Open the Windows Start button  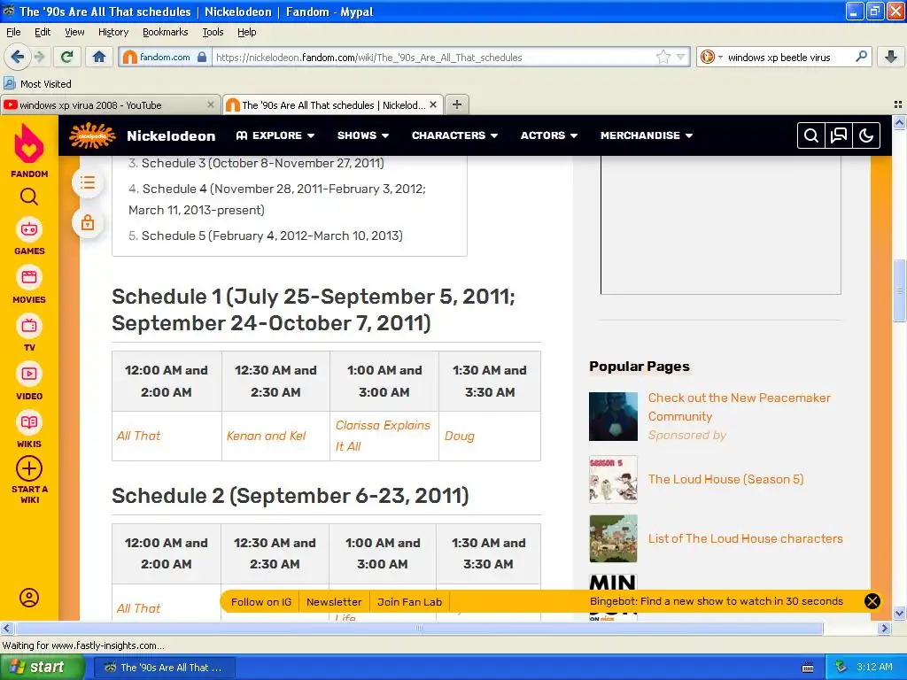[43, 667]
